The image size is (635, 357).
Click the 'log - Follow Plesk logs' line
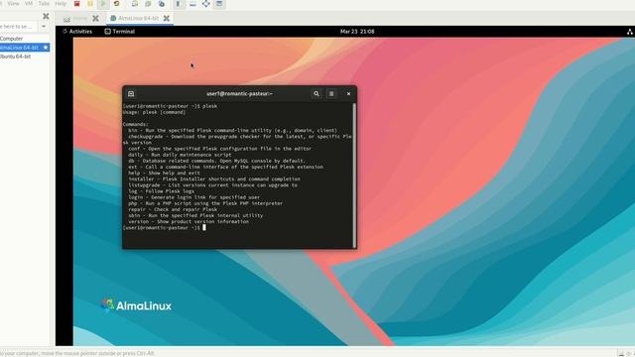click(161, 191)
